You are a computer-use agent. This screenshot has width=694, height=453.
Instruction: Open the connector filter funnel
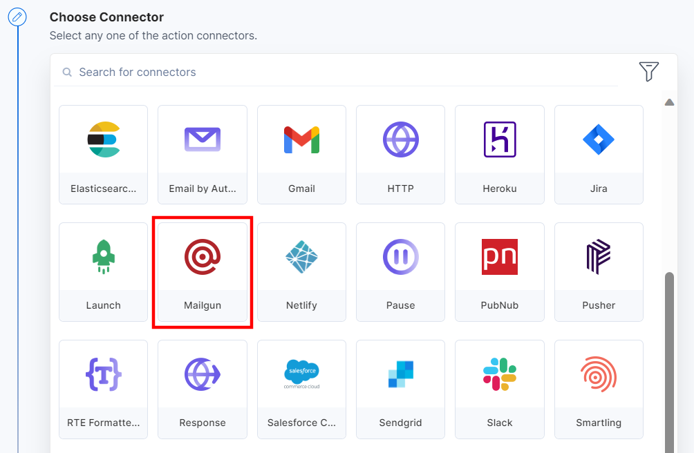649,72
